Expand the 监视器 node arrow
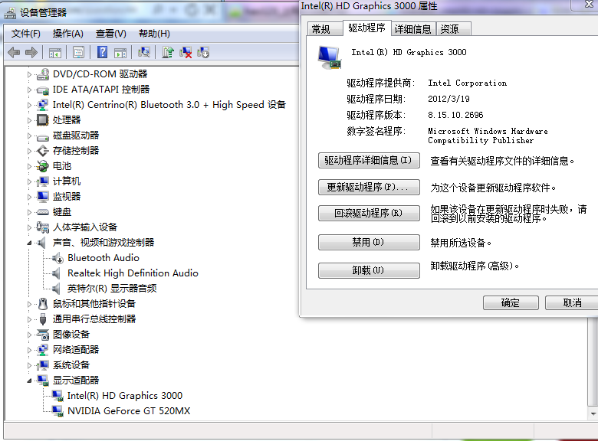This screenshot has height=441, width=598. point(29,197)
